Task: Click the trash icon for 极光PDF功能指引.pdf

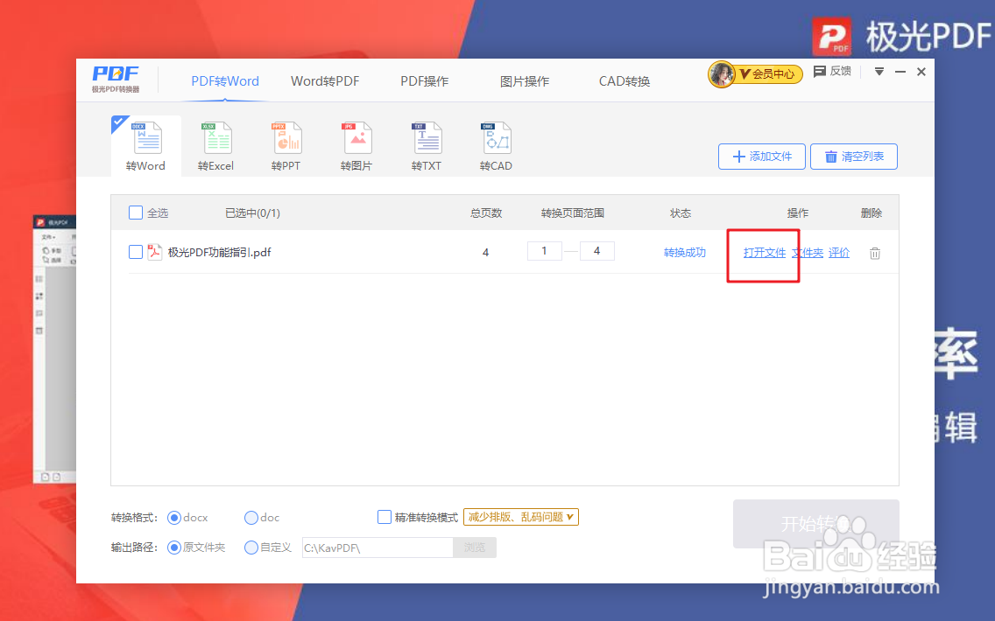Action: point(875,253)
